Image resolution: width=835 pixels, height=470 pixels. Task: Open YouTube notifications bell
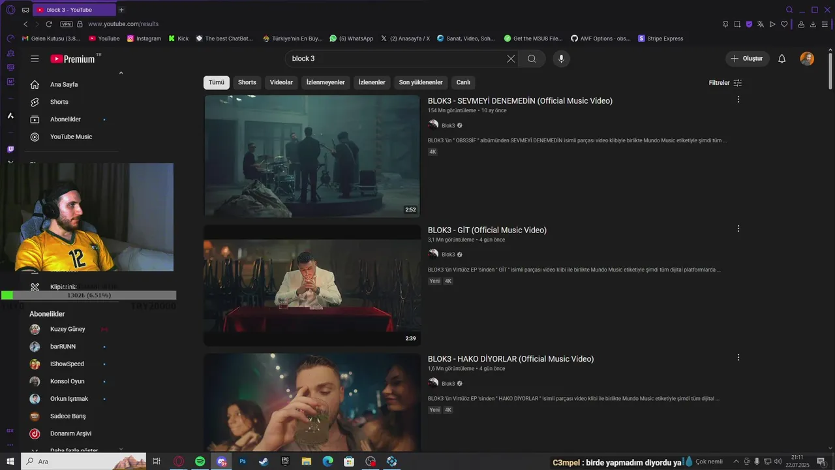(782, 59)
